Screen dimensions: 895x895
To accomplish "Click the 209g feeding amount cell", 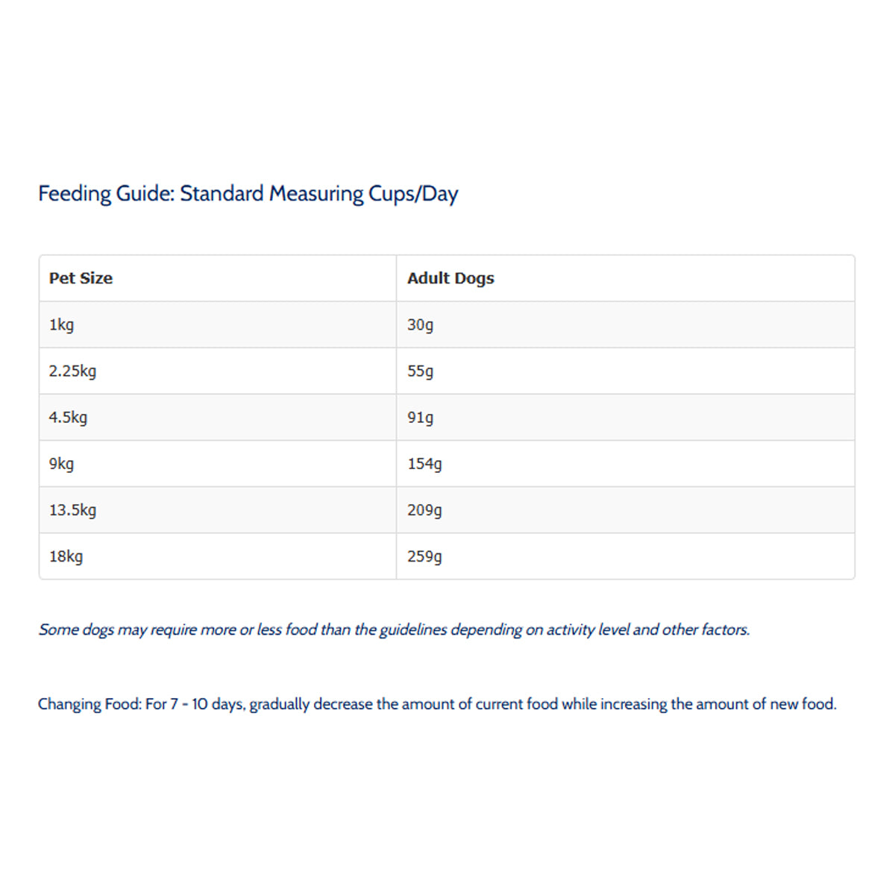I will (424, 510).
